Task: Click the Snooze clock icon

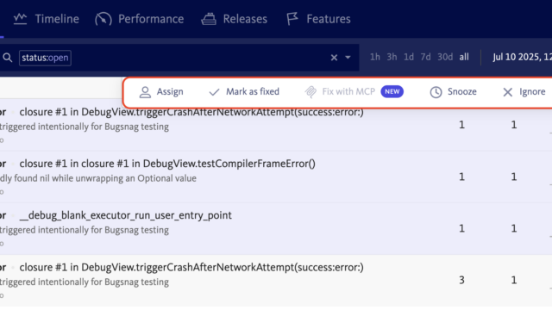Action: click(x=436, y=92)
